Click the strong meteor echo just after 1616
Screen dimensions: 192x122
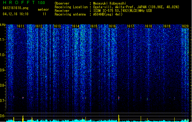(x=119, y=98)
